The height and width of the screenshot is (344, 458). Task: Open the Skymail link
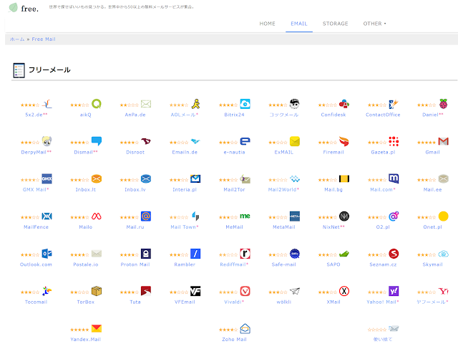(432, 264)
